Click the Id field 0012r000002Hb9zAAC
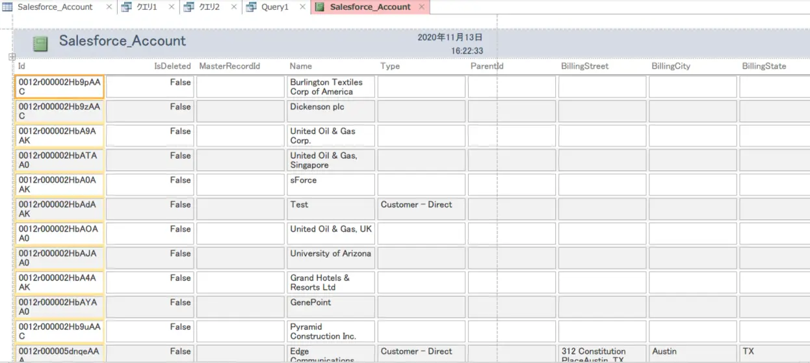The height and width of the screenshot is (363, 810). (x=59, y=111)
